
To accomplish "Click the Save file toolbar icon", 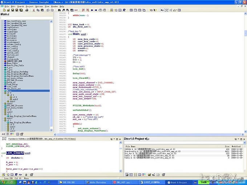I will [x=13, y=10].
